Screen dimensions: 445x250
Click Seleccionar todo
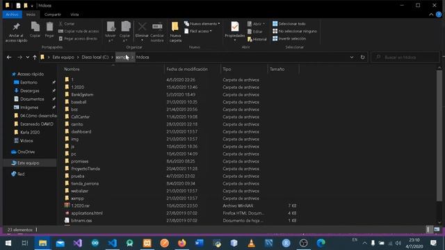tap(289, 24)
